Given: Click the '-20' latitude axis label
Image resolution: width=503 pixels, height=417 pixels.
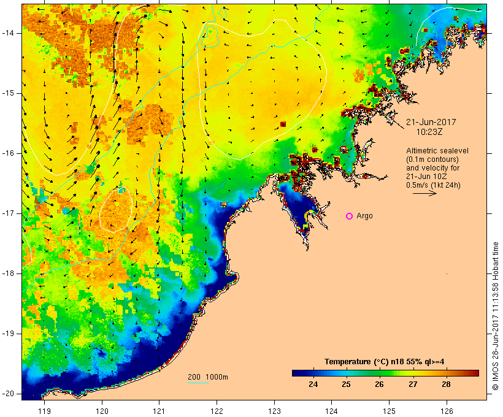Looking at the screenshot, I should [x=7, y=394].
